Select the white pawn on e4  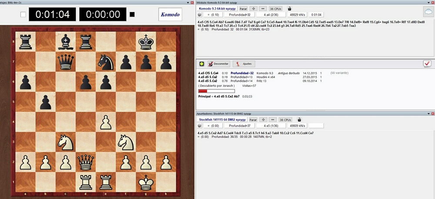pos(106,122)
